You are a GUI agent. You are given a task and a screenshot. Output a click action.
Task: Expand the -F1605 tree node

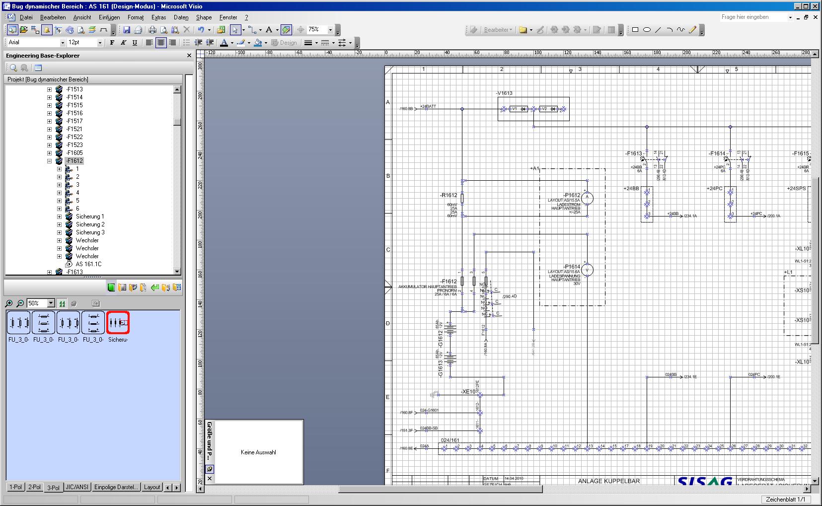[x=49, y=153]
